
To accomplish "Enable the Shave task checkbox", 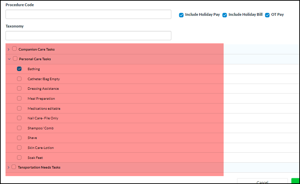I will (19, 138).
